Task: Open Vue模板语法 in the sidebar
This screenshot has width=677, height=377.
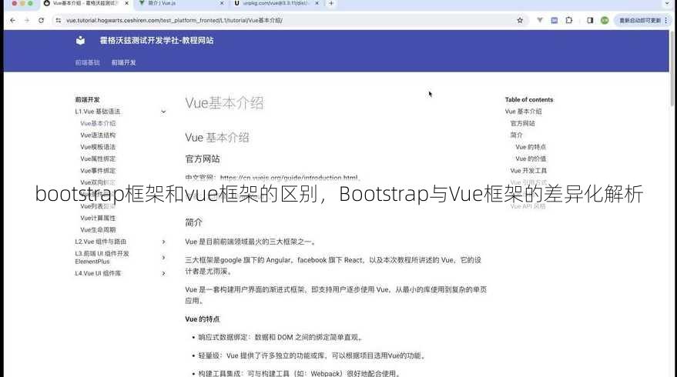Action: [98, 147]
